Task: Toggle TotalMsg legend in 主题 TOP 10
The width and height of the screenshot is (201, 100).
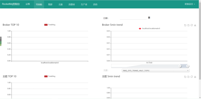Action: click(x=50, y=76)
